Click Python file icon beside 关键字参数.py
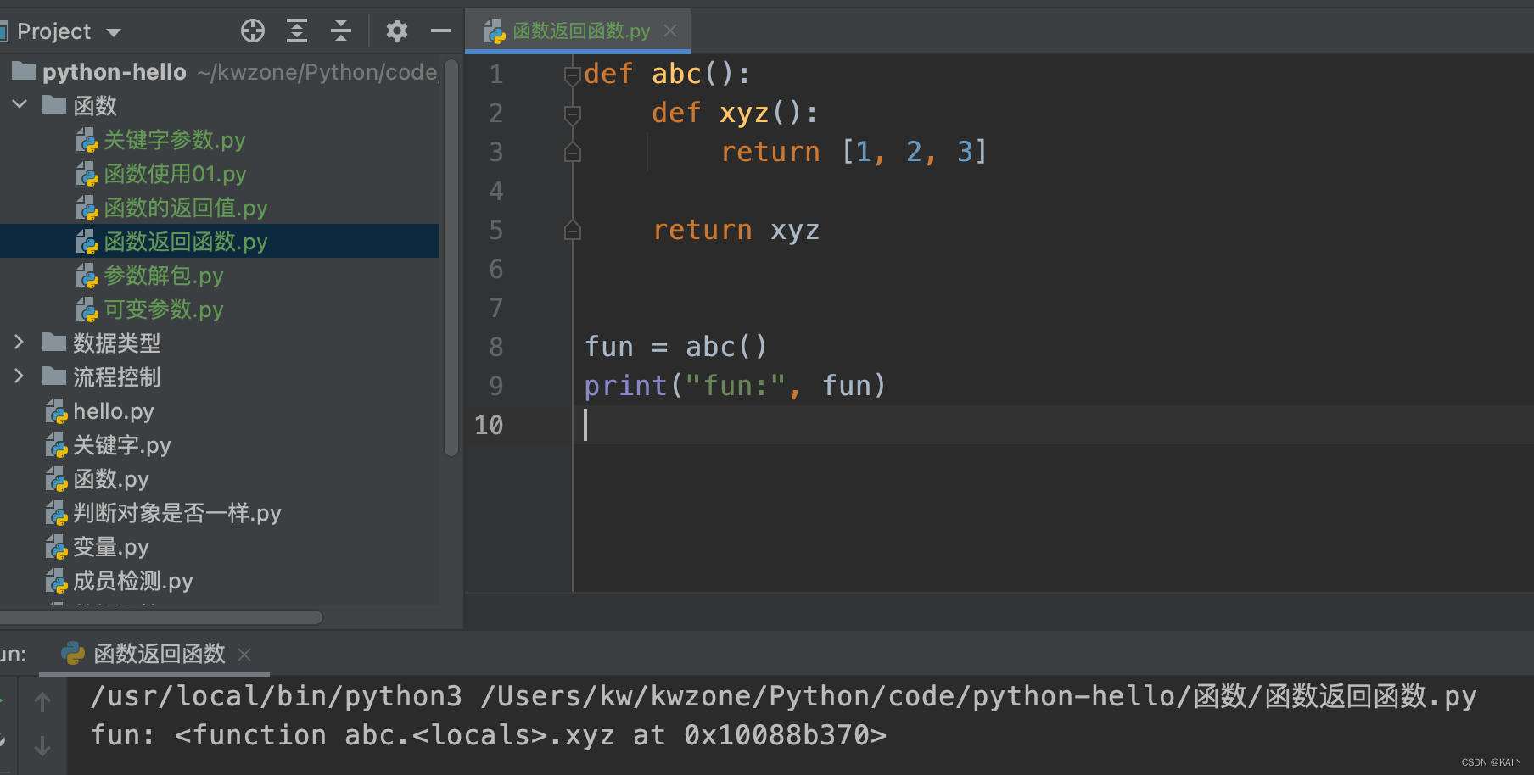1534x775 pixels. [x=87, y=140]
